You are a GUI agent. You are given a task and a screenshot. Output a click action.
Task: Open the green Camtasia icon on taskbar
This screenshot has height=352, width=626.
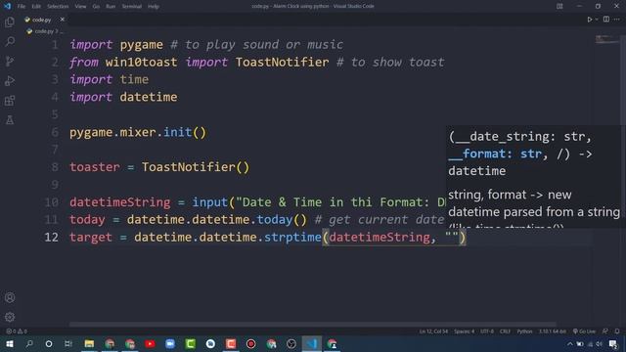pyautogui.click(x=191, y=343)
